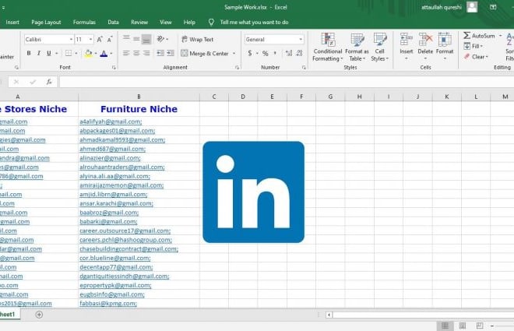This screenshot has height=331, width=514.
Task: Add a new sheet with plus icon
Action: (39, 315)
